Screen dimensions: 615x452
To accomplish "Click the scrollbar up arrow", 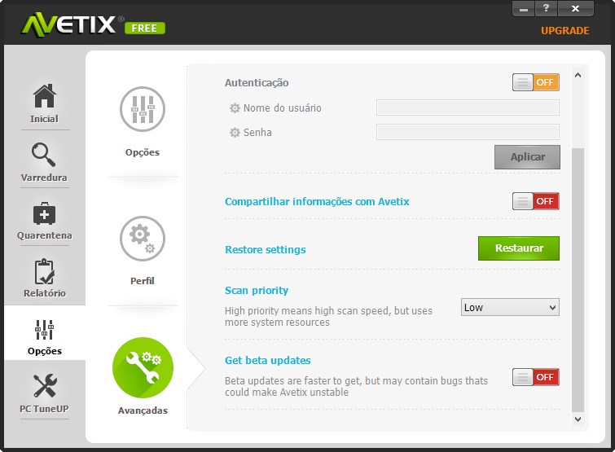I will [x=578, y=75].
